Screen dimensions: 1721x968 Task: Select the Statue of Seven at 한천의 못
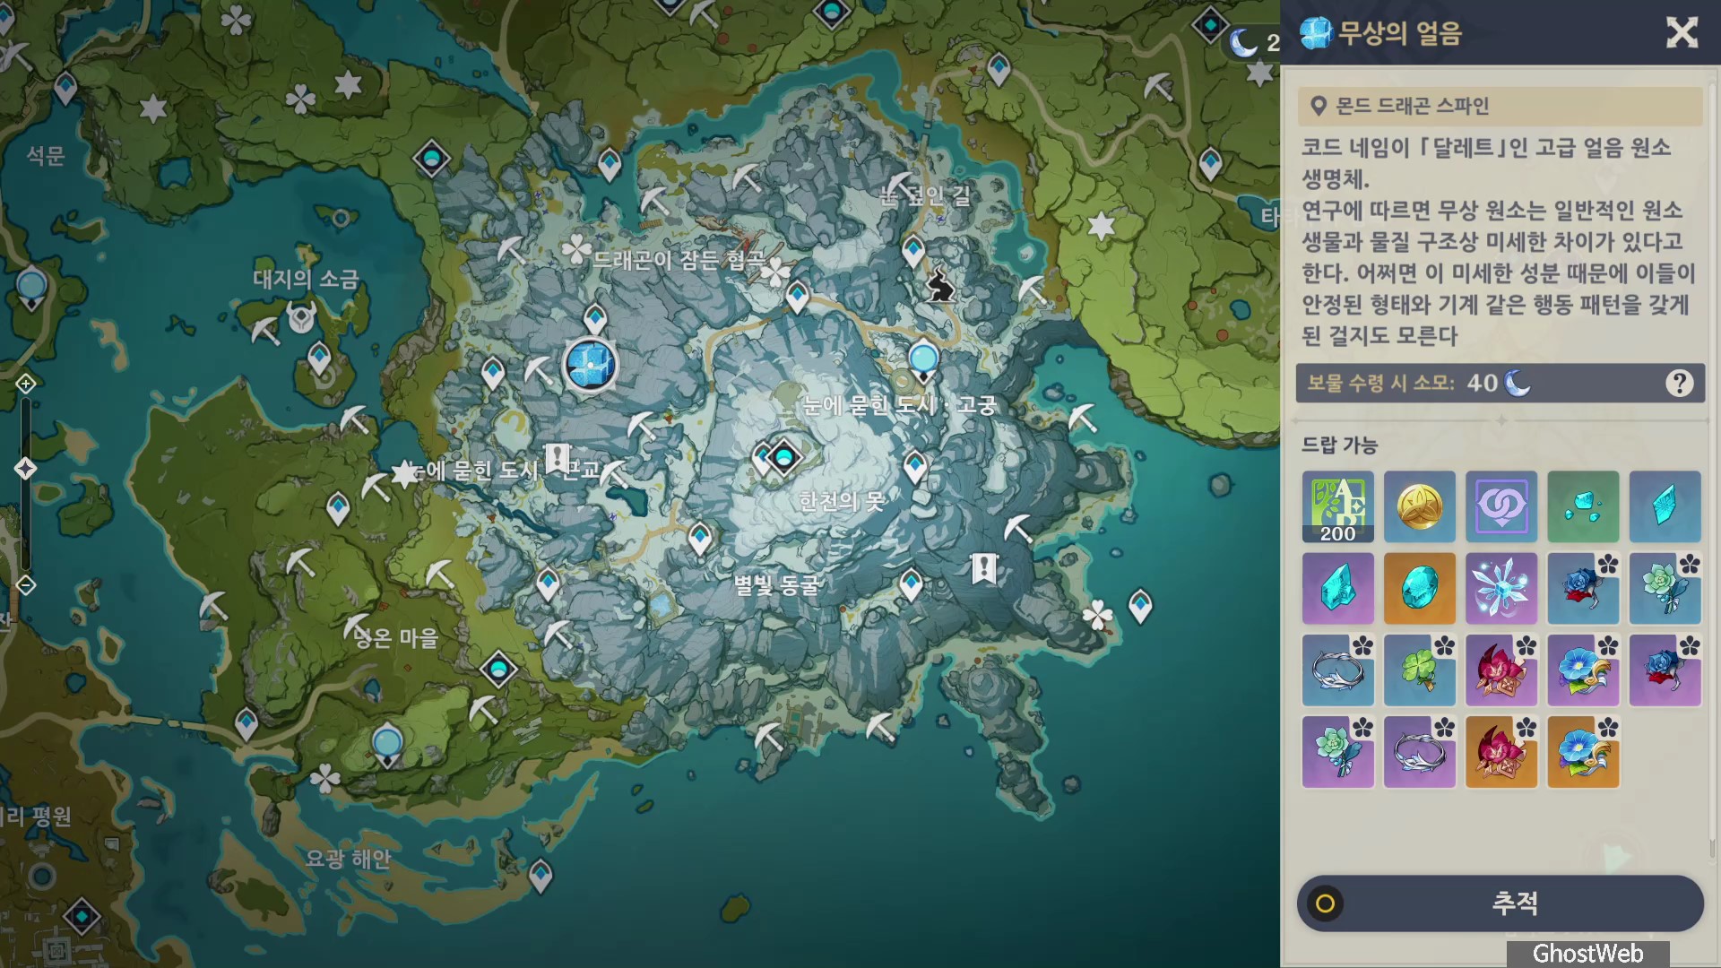[x=784, y=458]
